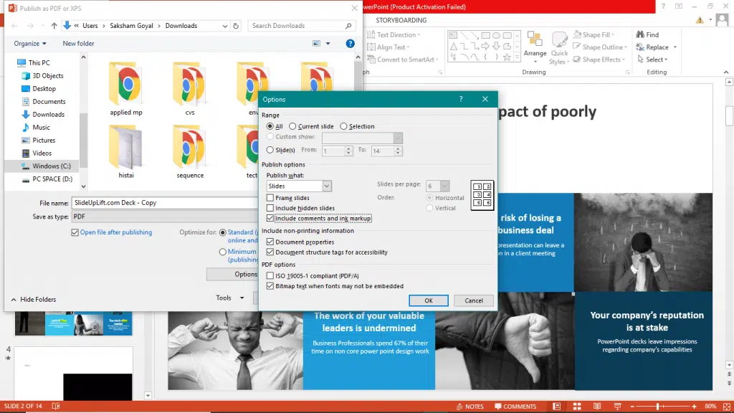The height and width of the screenshot is (413, 734).
Task: Uncheck Include comments and ink markup
Action: [270, 218]
